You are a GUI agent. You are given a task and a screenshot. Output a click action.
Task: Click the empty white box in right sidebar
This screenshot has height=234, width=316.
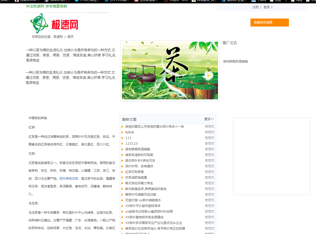click(271, 156)
